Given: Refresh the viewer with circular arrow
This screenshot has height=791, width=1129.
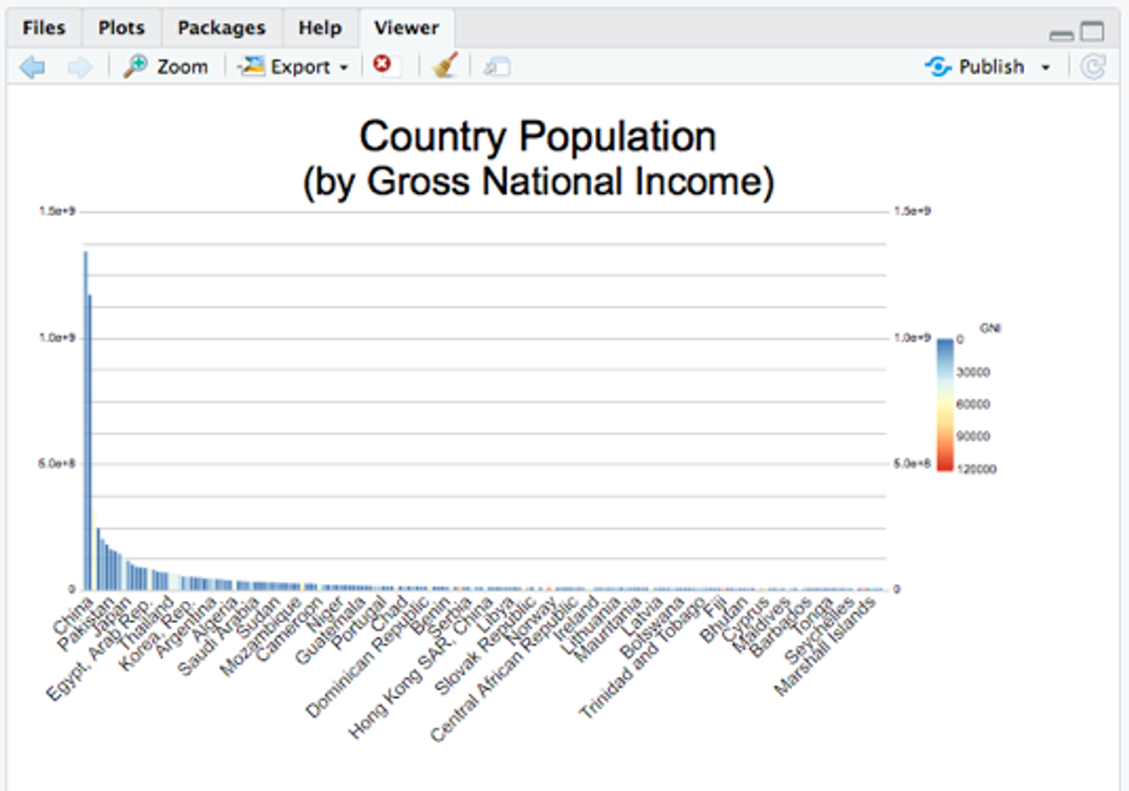Looking at the screenshot, I should click(x=1093, y=66).
